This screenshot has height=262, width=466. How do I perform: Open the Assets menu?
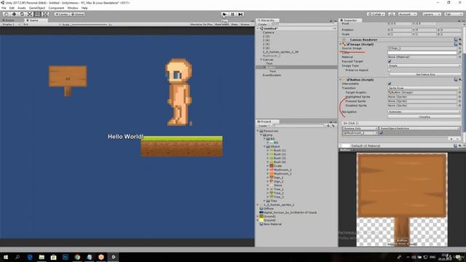[x=22, y=8]
